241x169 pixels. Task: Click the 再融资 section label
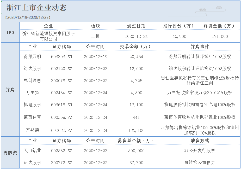click(x=10, y=153)
